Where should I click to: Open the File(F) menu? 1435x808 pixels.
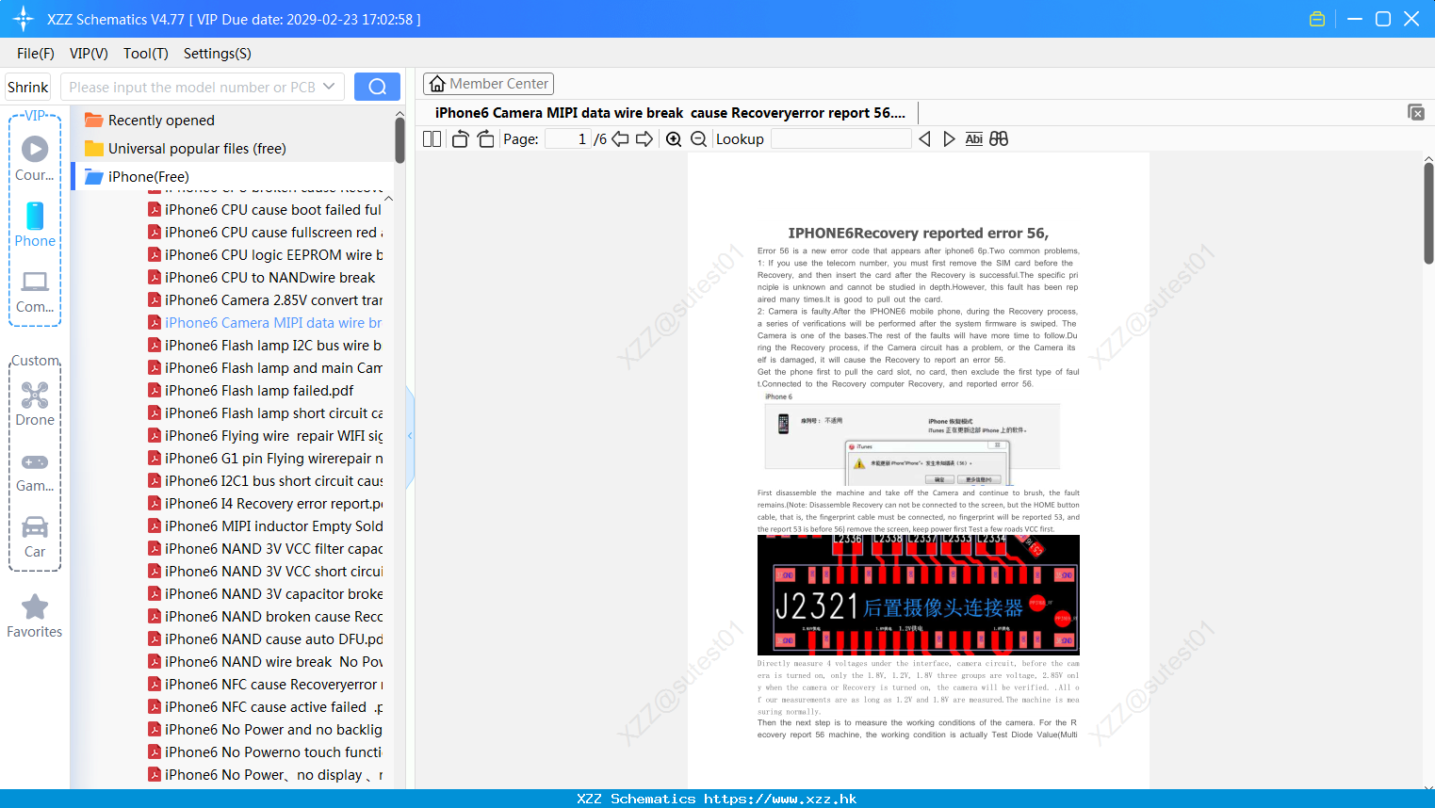(x=36, y=54)
